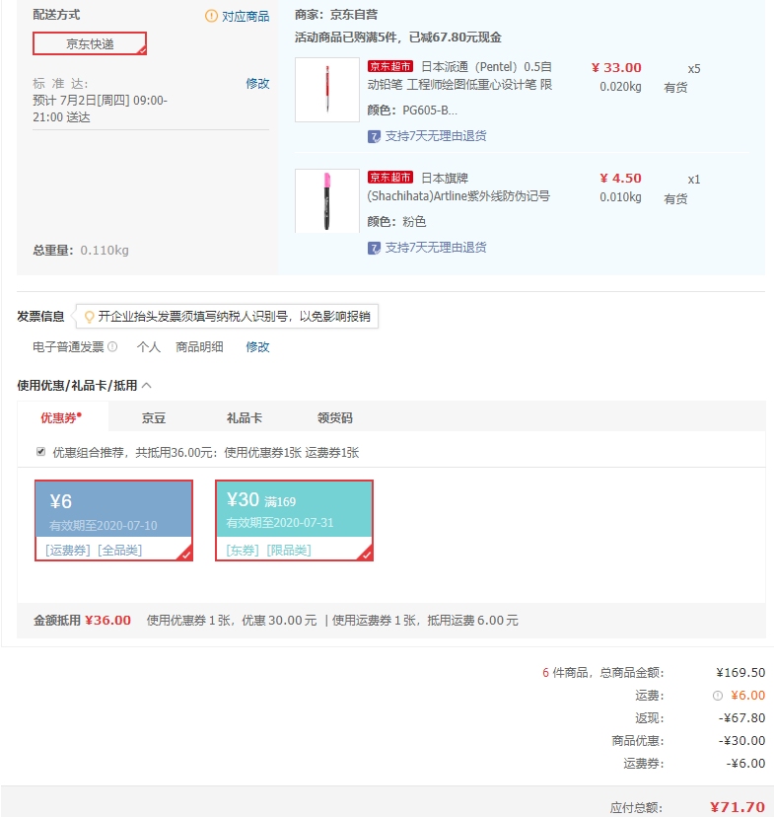Click price ¥ 4.50 of Artline marker
The width and height of the screenshot is (774, 817).
click(620, 179)
